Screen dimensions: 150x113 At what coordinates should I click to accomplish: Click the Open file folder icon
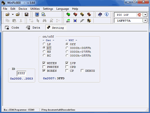7,15
